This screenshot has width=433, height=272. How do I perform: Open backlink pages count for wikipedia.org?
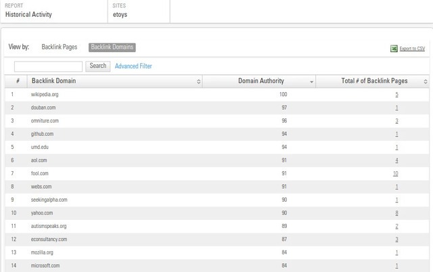coord(396,95)
